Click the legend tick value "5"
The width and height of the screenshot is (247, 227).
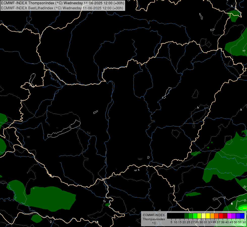(x=171, y=222)
